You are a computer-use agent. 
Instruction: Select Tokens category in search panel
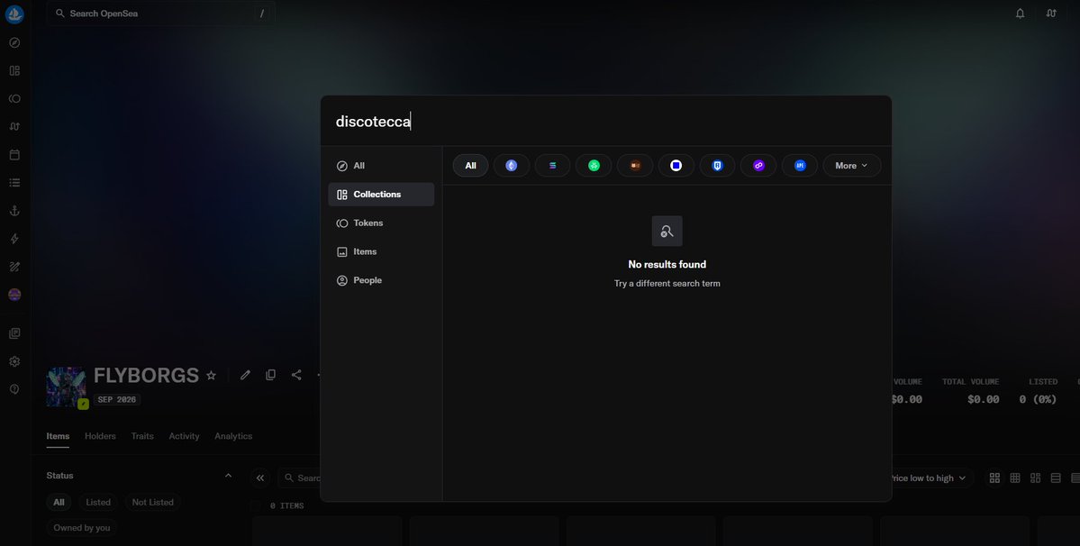click(x=382, y=223)
